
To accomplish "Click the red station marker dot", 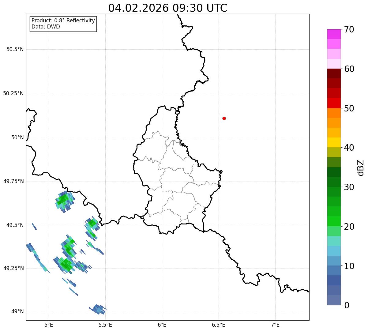I will point(224,118).
